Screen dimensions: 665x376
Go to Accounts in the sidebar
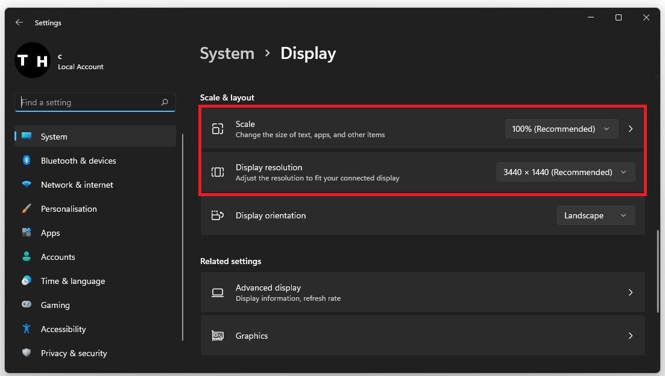pos(58,257)
